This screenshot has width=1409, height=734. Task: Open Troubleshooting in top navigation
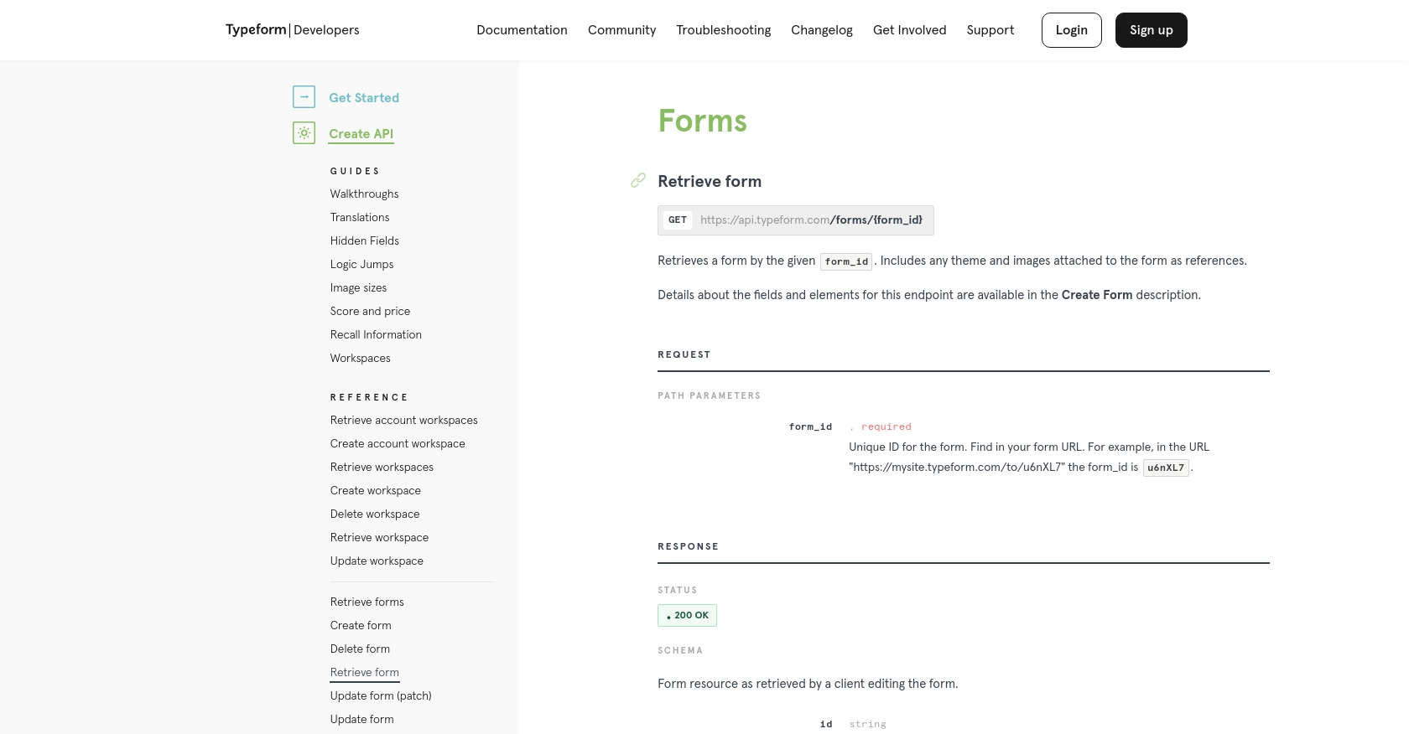[x=723, y=30]
